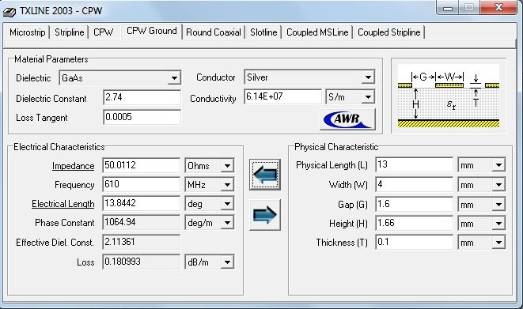Click the Dielectric Constant field 2.74
Image resolution: width=523 pixels, height=309 pixels.
142,97
